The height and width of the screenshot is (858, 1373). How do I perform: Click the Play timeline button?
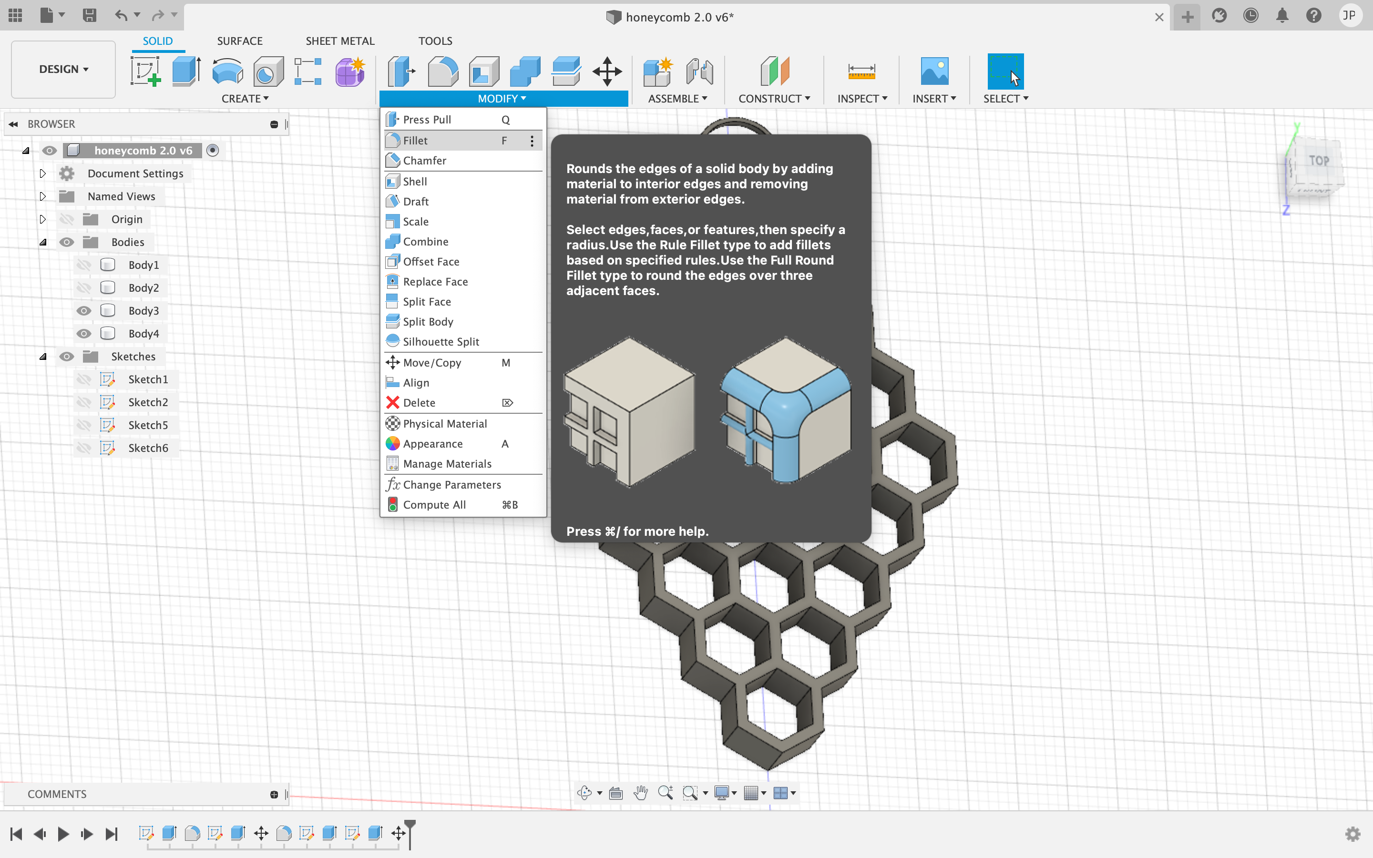(63, 834)
